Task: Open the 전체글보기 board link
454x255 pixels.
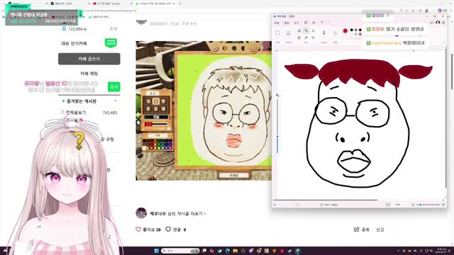Action: pos(76,113)
